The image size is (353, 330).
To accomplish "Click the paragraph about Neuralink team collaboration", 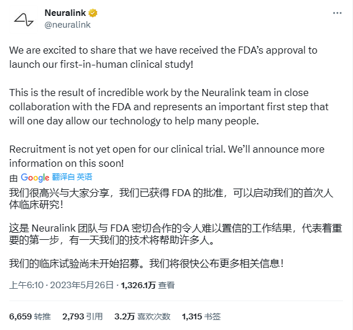I will [x=169, y=107].
